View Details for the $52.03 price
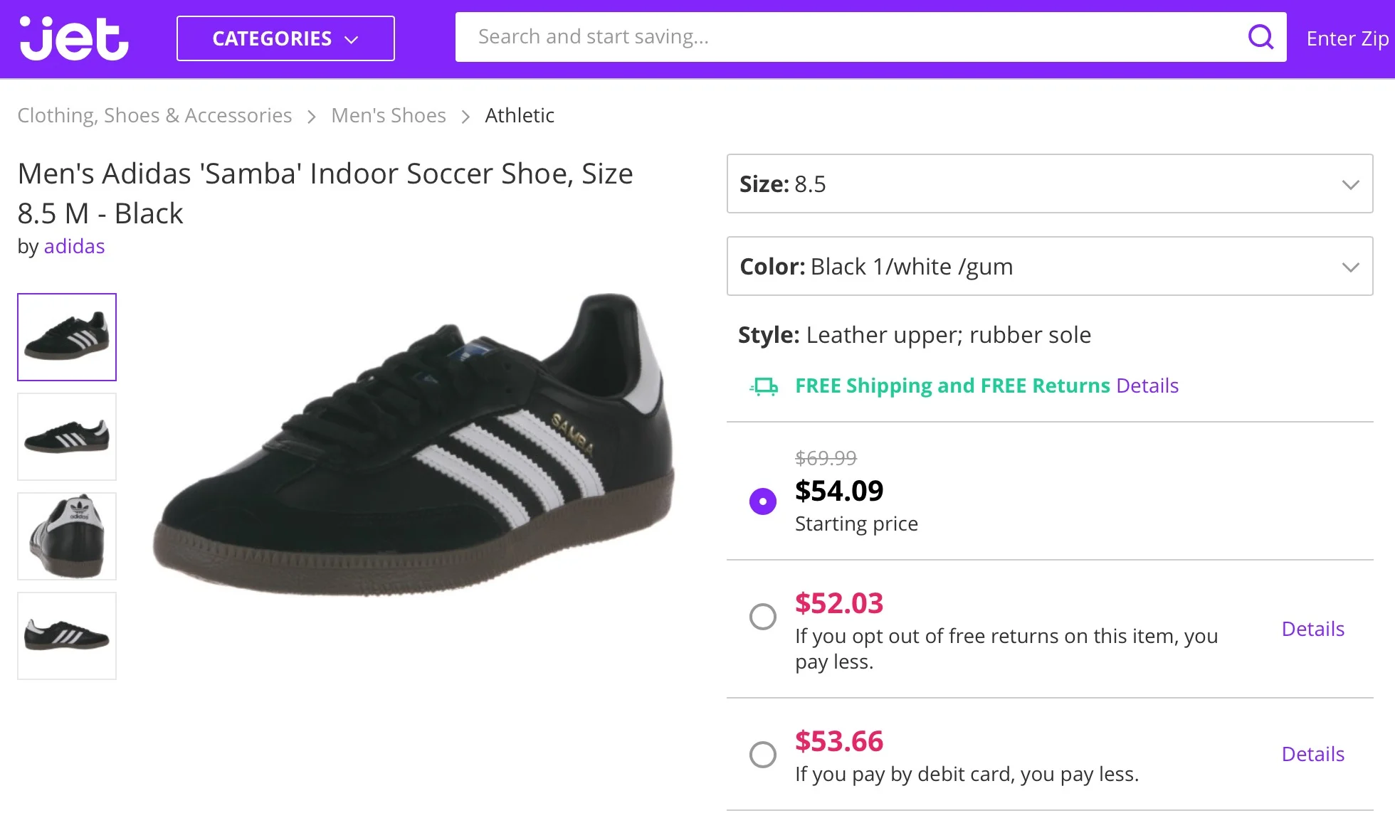 [1312, 629]
